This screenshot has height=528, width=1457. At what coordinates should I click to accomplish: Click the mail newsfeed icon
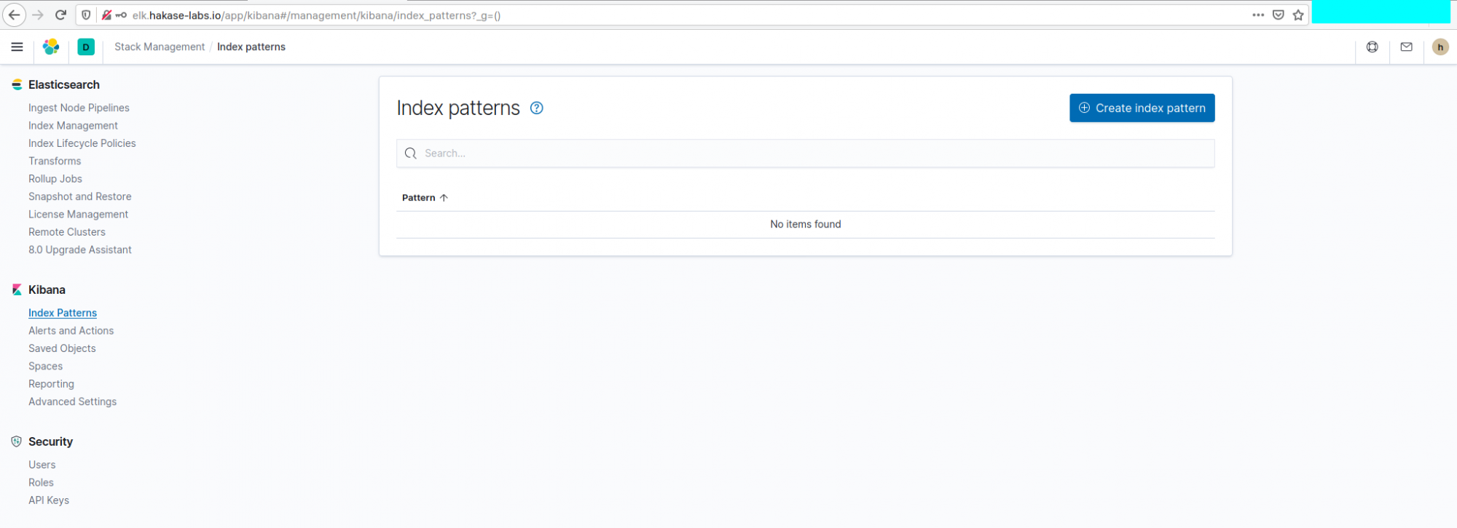pyautogui.click(x=1406, y=47)
